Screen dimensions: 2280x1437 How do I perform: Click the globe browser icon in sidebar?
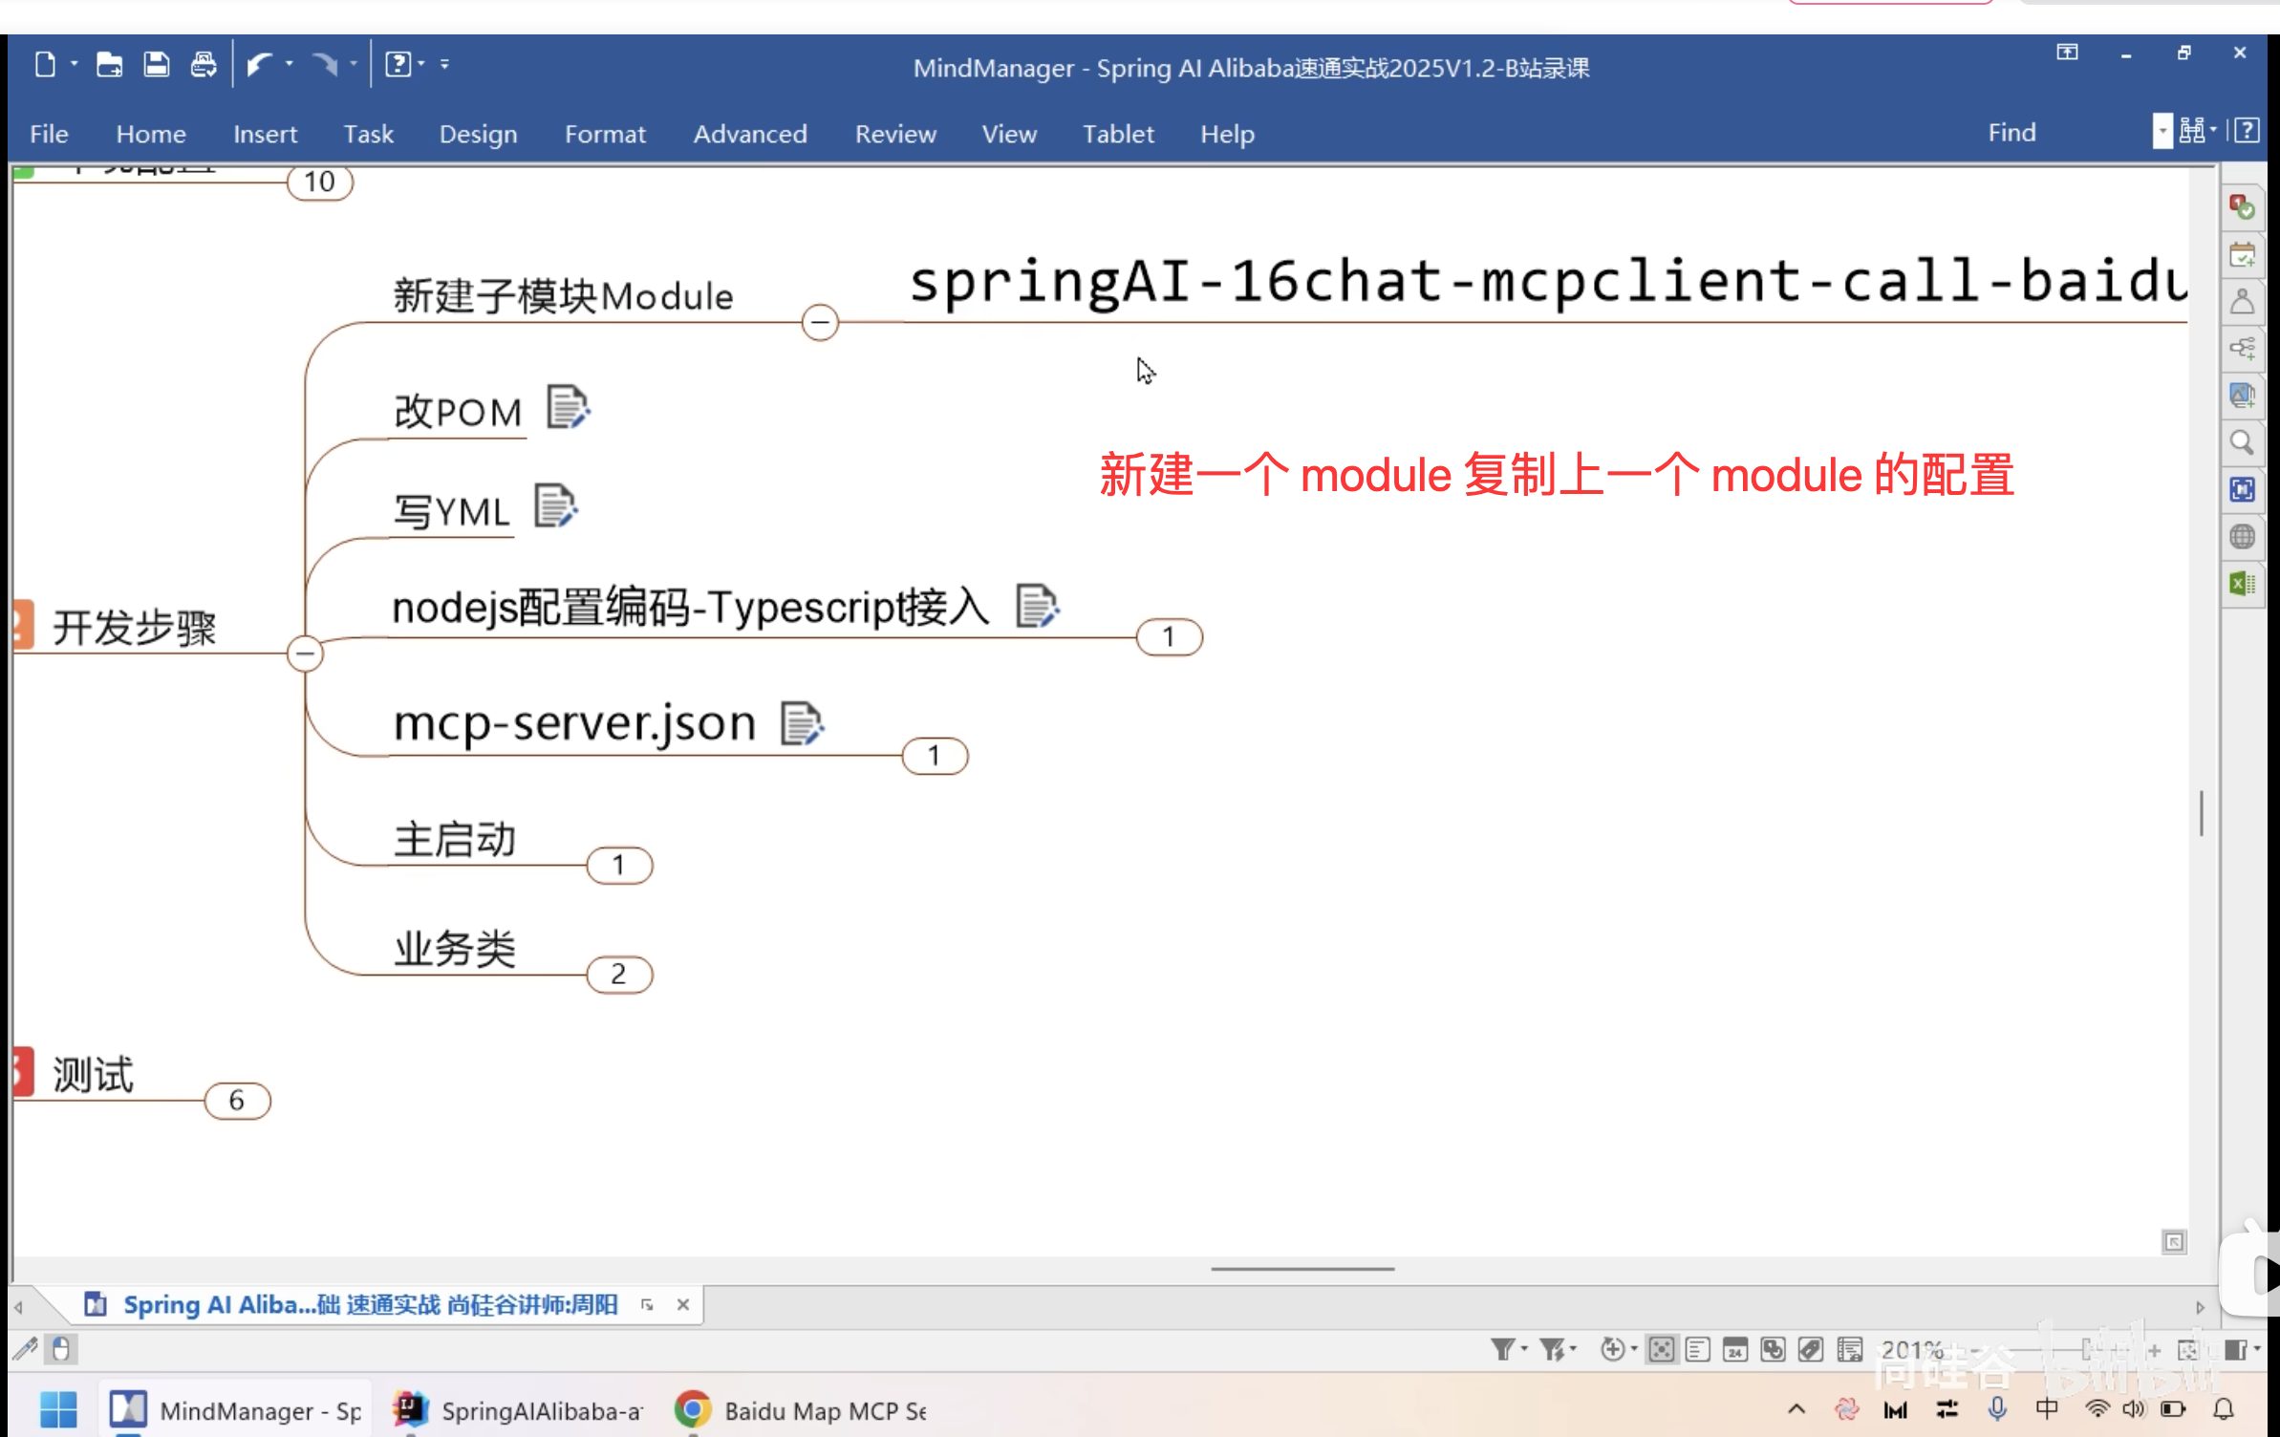(x=2242, y=536)
